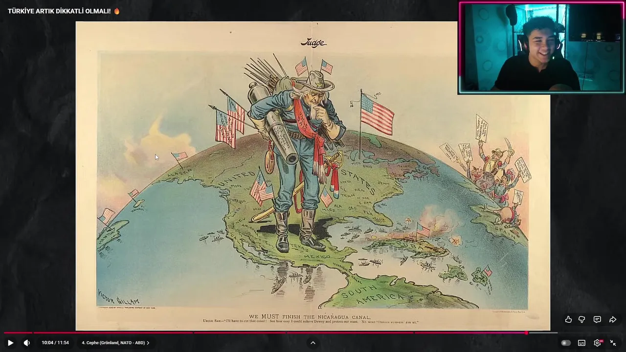Toggle the autoplay switch

566,343
